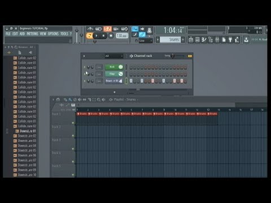Click the Kick channel mixer track selector
271x203 pixels.
coord(99,67)
